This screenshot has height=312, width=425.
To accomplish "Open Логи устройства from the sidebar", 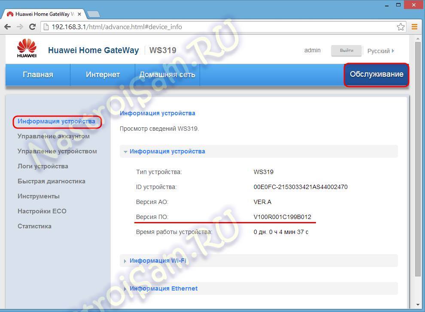I will [43, 166].
